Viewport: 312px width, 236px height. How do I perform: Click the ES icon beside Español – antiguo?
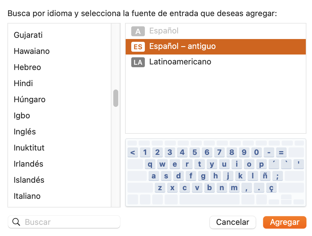[x=138, y=46]
